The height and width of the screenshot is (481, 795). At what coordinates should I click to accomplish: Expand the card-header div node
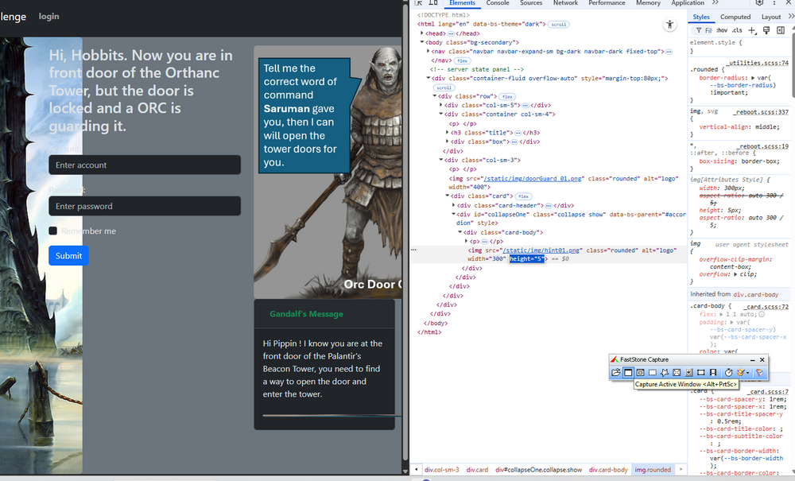click(x=453, y=205)
